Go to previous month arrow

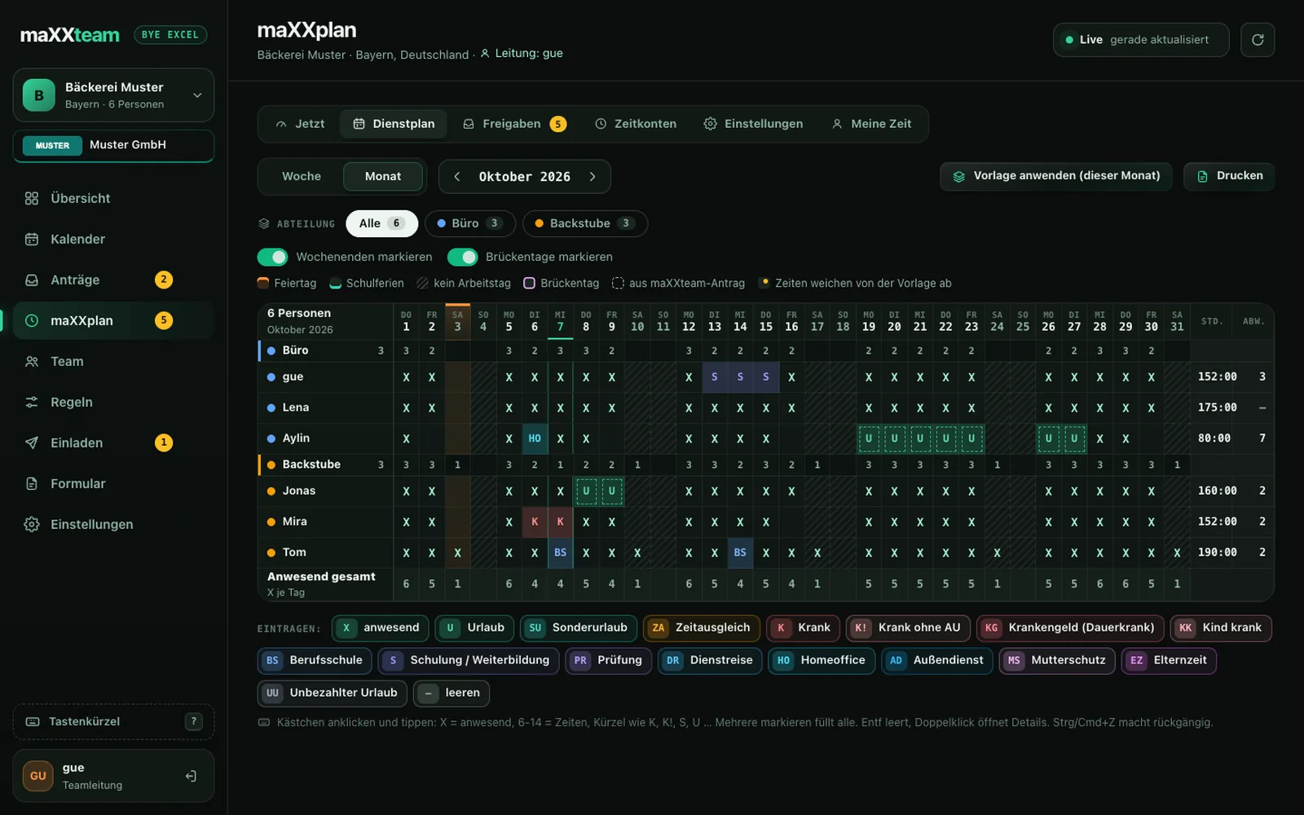click(x=457, y=177)
